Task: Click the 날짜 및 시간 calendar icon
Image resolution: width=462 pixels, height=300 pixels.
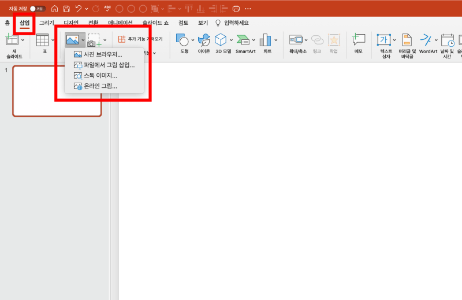Action: click(448, 40)
